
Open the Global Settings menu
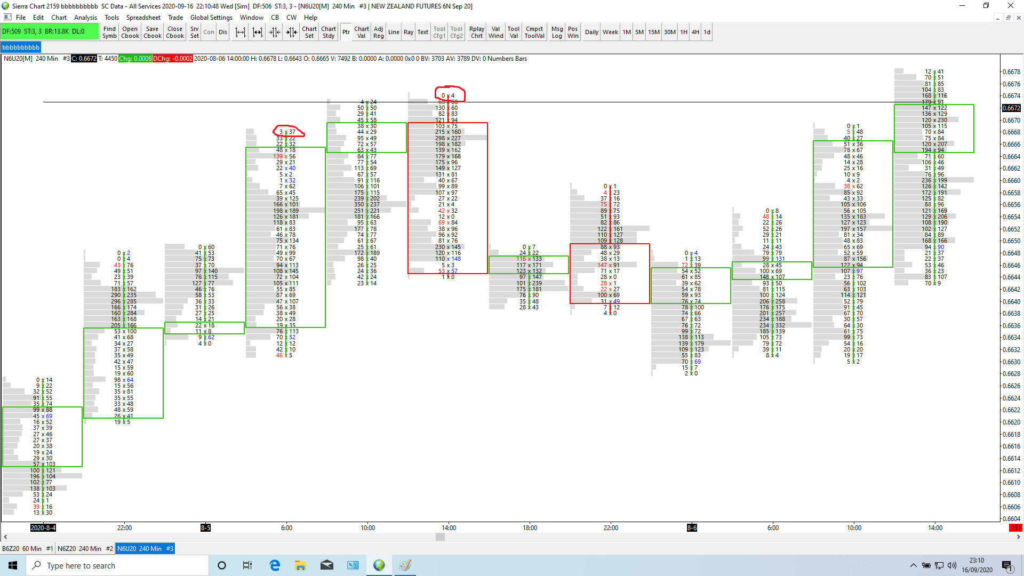point(211,18)
